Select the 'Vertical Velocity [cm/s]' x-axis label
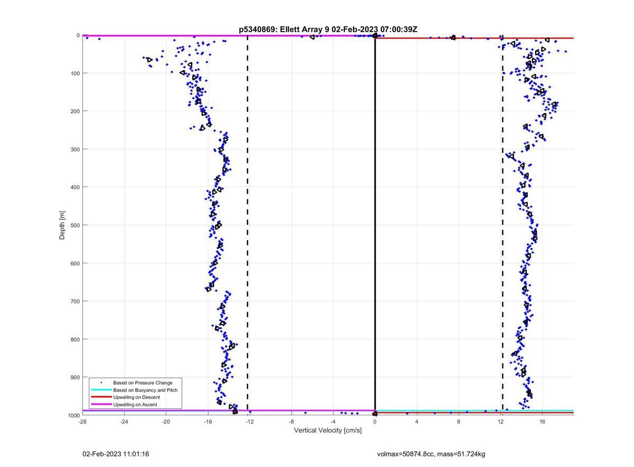The height and width of the screenshot is (467, 634). tap(328, 431)
